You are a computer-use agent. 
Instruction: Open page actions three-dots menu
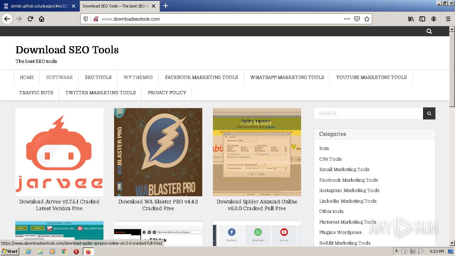coord(347,19)
